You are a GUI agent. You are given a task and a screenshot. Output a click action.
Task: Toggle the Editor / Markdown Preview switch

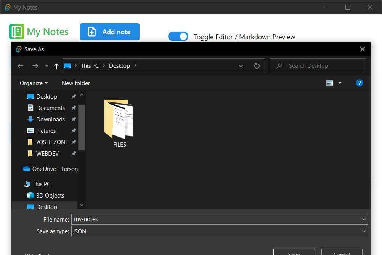click(x=178, y=37)
